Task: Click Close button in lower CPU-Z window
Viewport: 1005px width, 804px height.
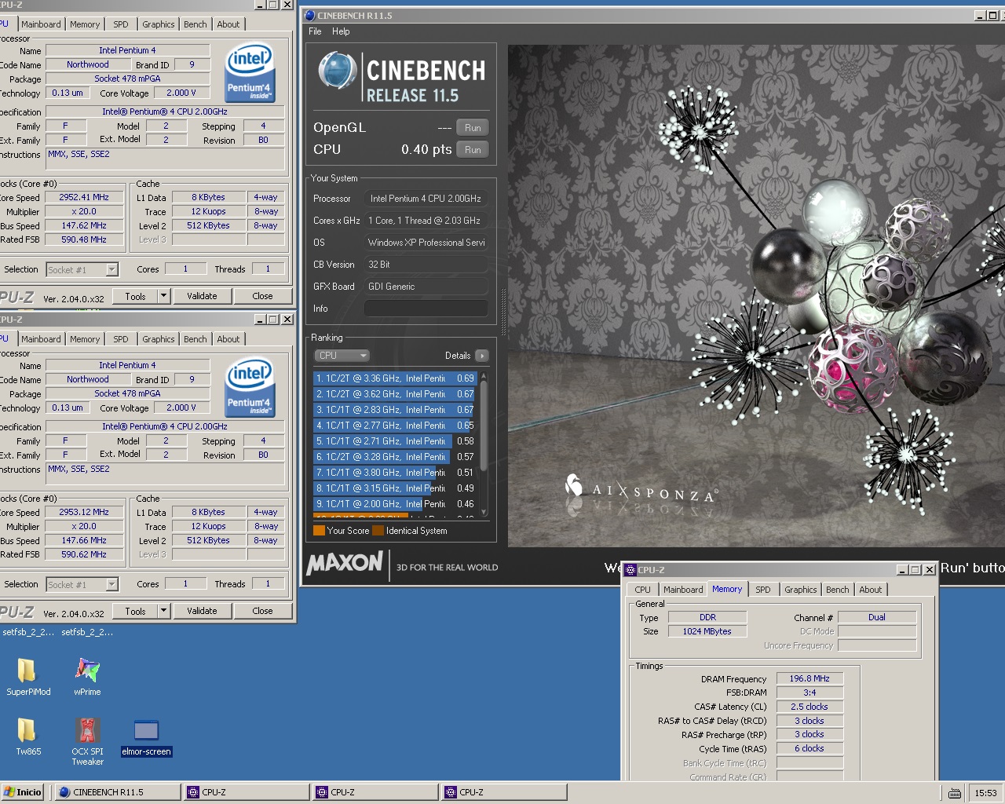Action: pos(262,611)
